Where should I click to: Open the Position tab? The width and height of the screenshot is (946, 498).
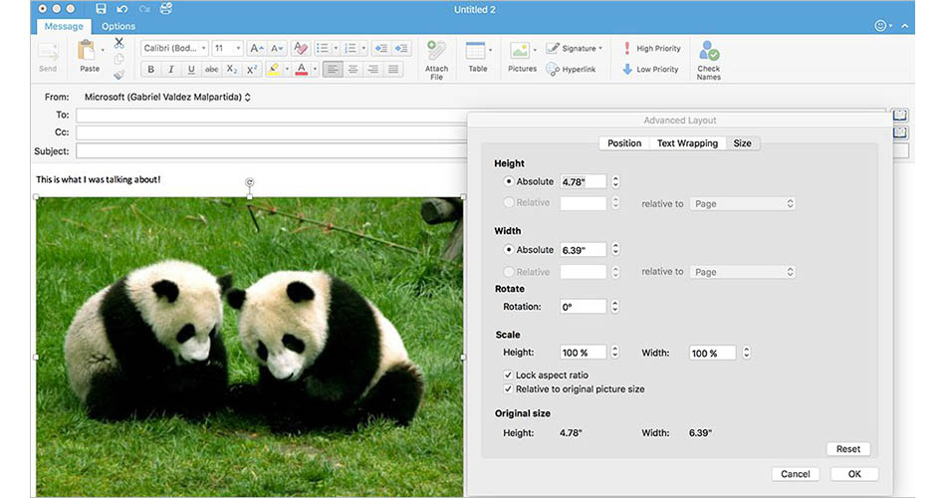click(x=624, y=143)
